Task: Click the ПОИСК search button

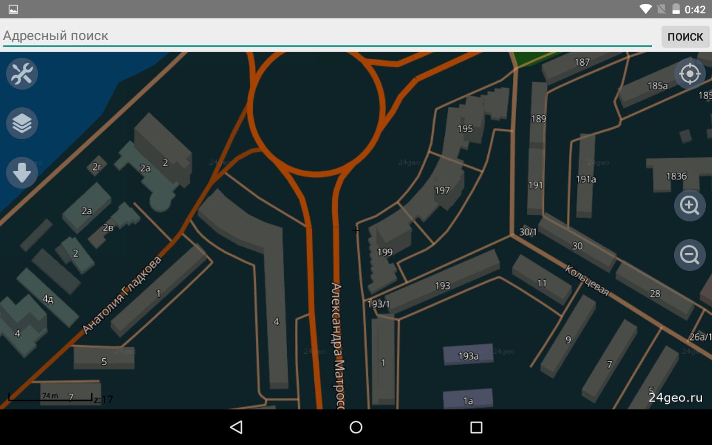Action: click(685, 37)
